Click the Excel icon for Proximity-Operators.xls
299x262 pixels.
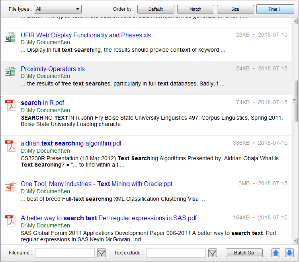[10, 72]
